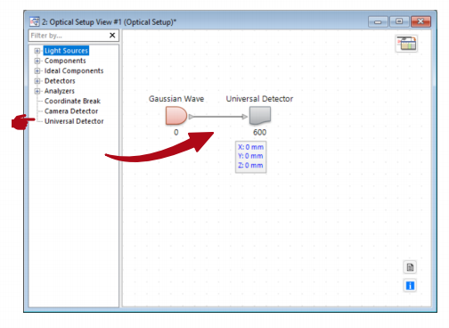Expand the Light Sources tree node
Viewport: 449px width, 328px height.
[x=37, y=51]
